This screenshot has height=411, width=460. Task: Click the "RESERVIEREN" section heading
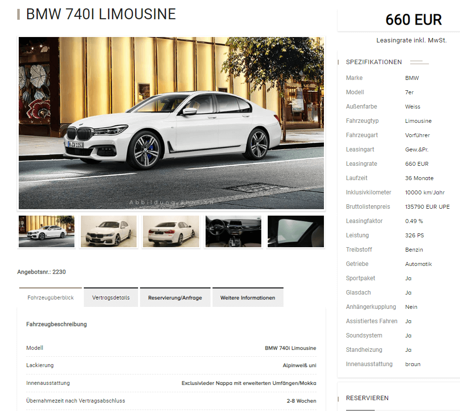click(367, 398)
